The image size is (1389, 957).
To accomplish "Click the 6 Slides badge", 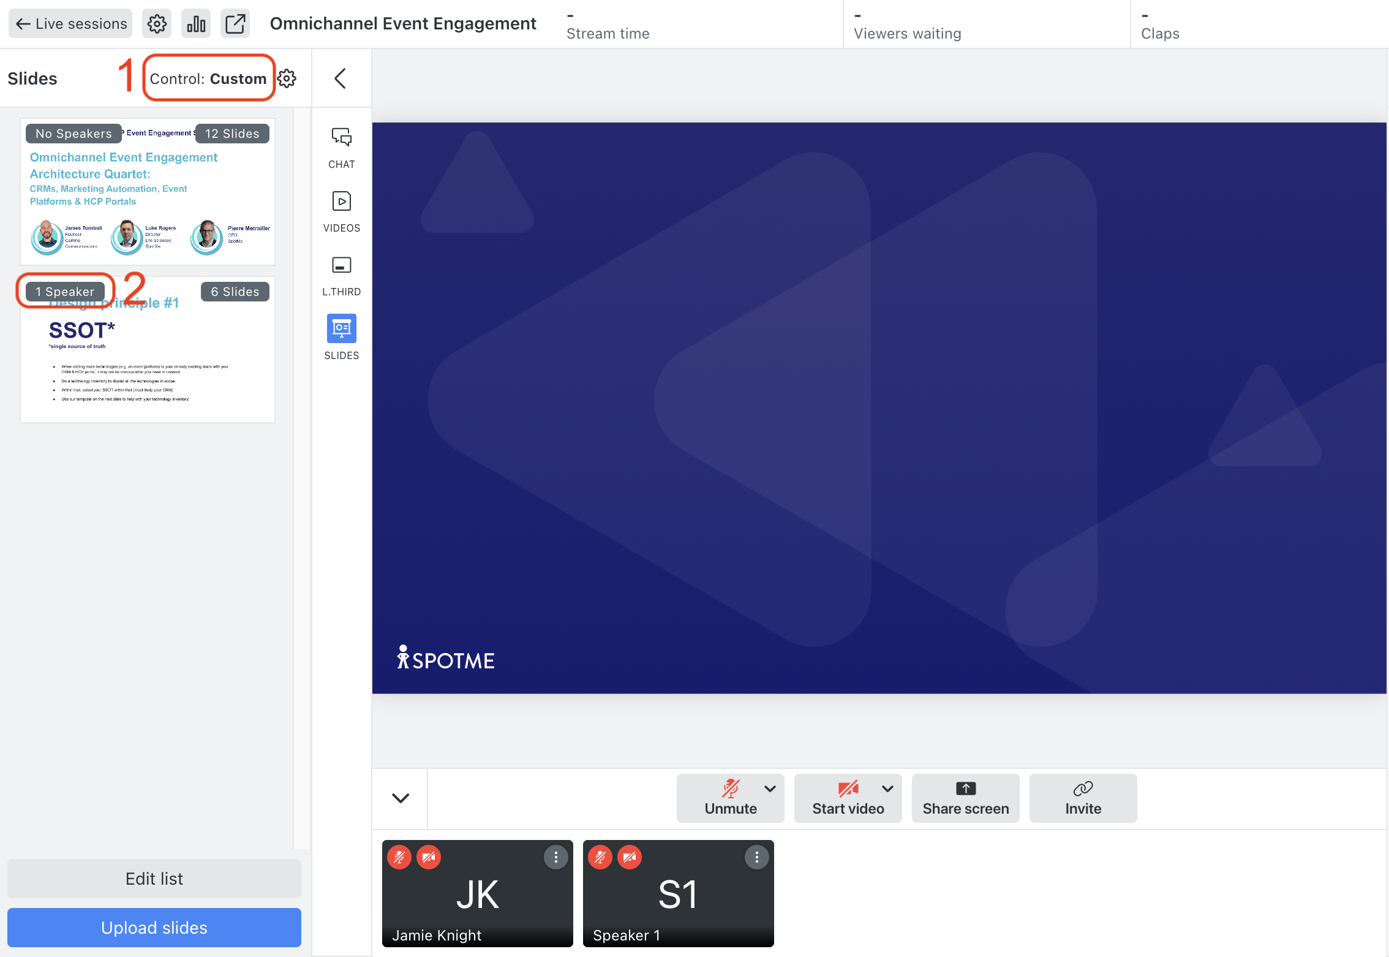I will click(x=235, y=292).
